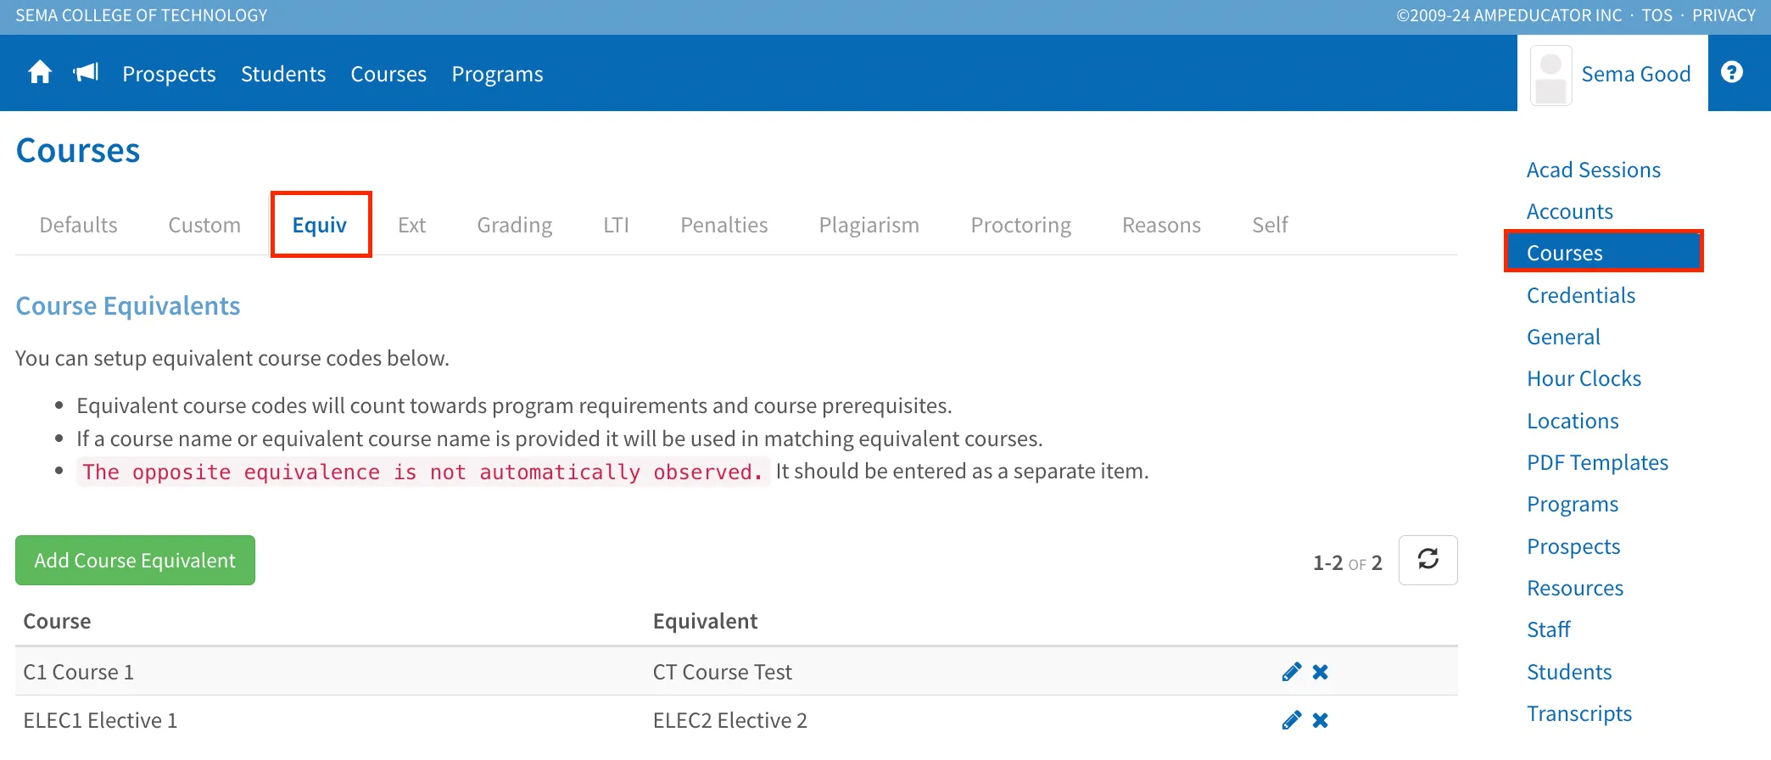Open the Grading tab
The width and height of the screenshot is (1771, 760).
[x=515, y=225]
